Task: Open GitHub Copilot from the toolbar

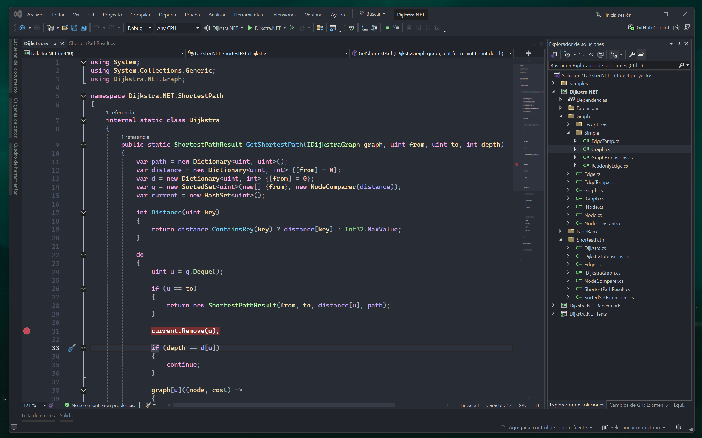Action: click(649, 27)
